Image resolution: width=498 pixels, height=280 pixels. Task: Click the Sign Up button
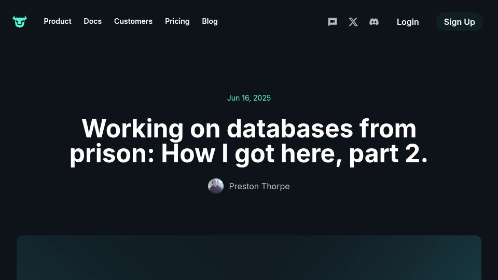tap(459, 22)
